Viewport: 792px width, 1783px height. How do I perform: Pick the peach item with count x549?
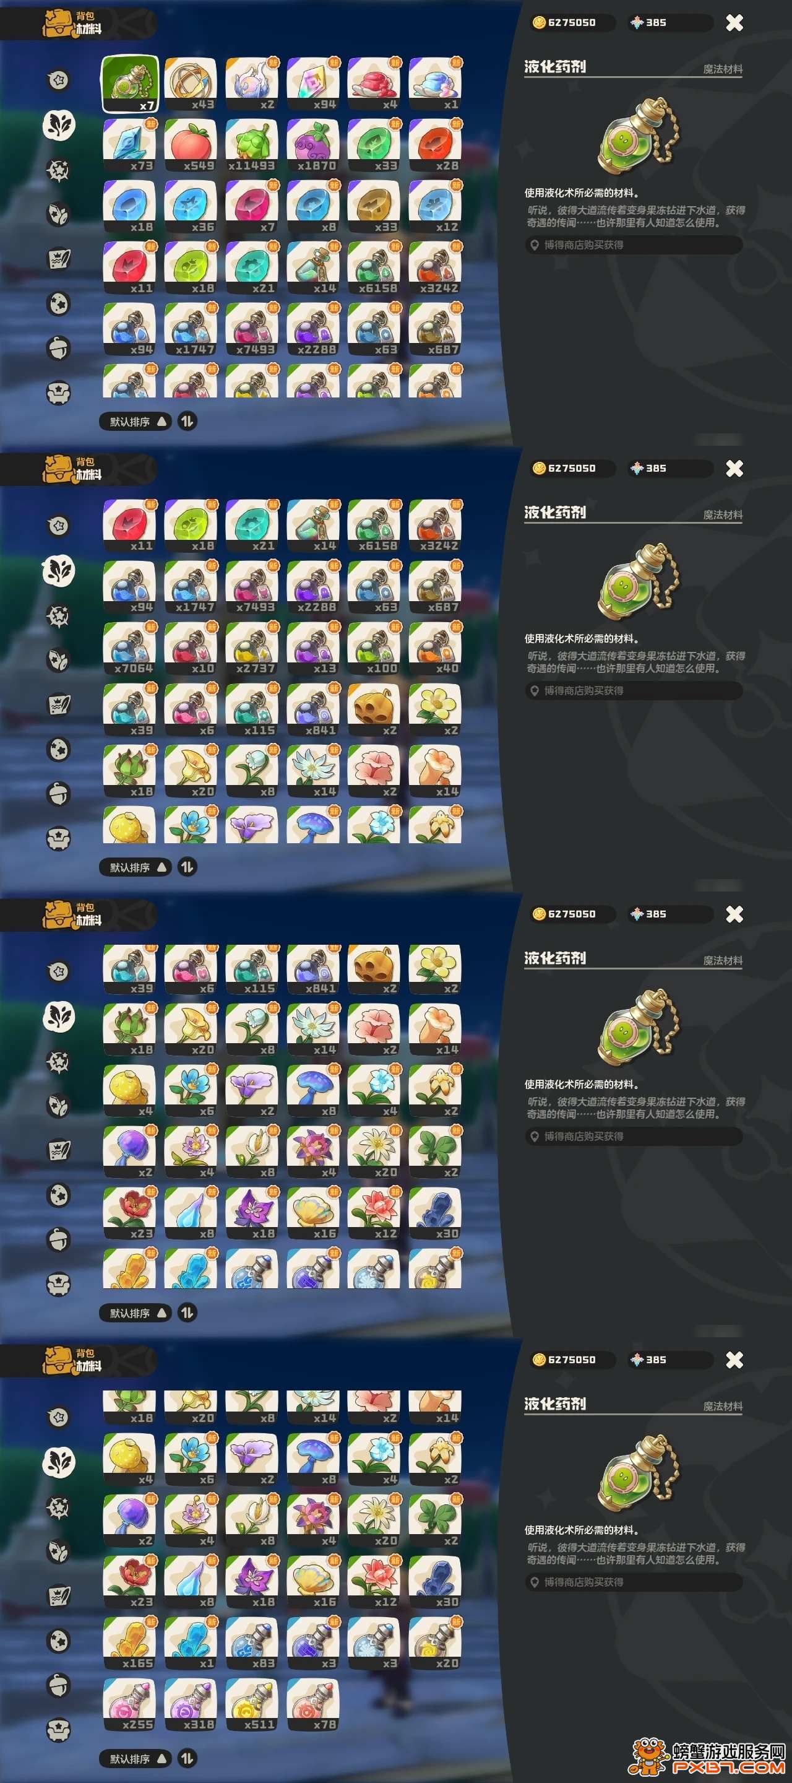pyautogui.click(x=191, y=145)
